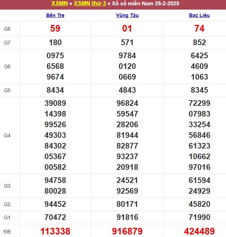Select the G6 number 4609
The height and width of the screenshot is (237, 226).
pos(199,66)
